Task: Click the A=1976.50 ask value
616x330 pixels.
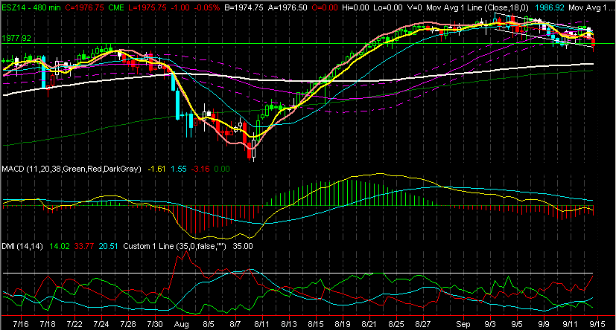Action: point(288,7)
